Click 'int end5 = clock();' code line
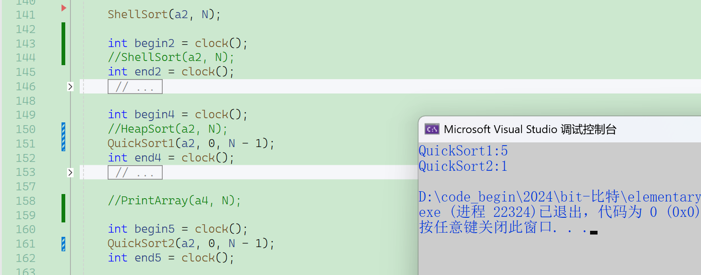Screen dimensions: 701x275 (171, 258)
